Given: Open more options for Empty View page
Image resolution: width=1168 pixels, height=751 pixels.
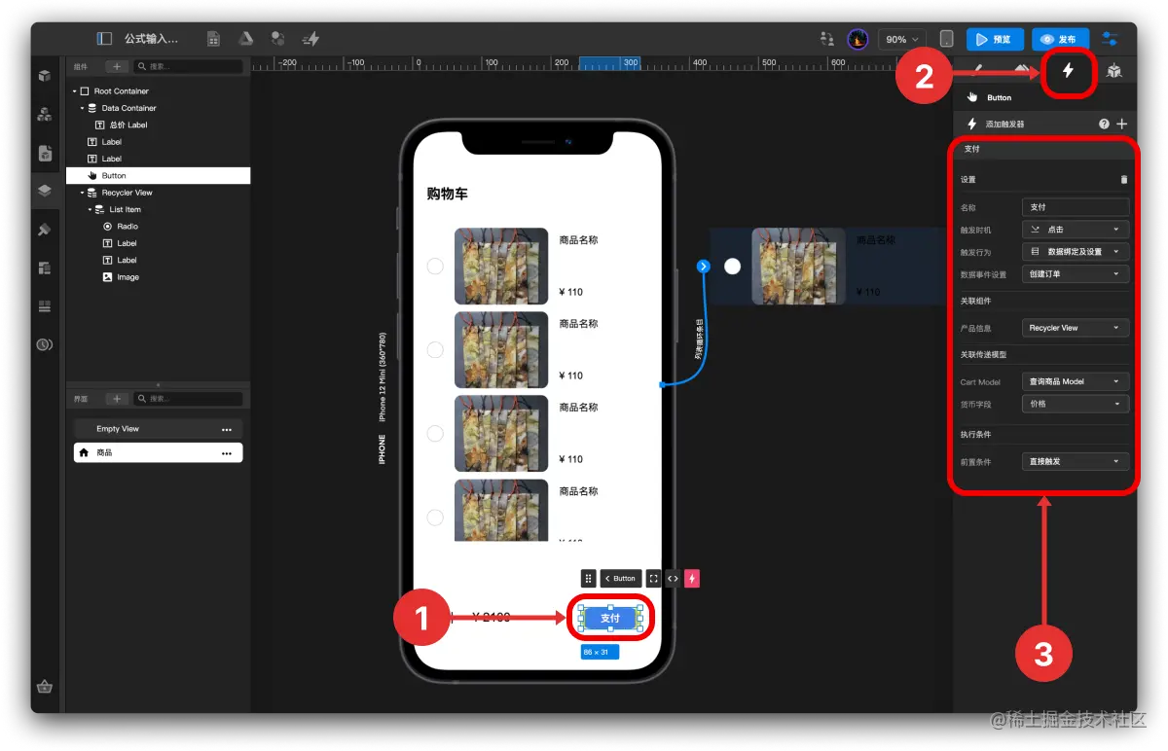Looking at the screenshot, I should [227, 429].
